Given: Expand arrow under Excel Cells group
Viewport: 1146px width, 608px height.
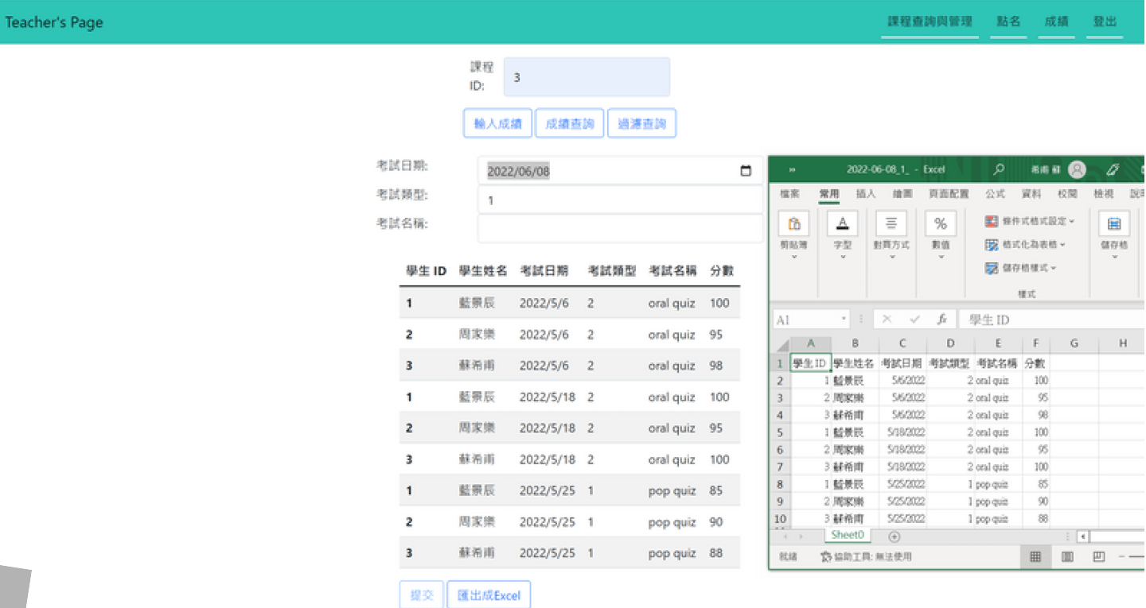Looking at the screenshot, I should coord(1114,258).
